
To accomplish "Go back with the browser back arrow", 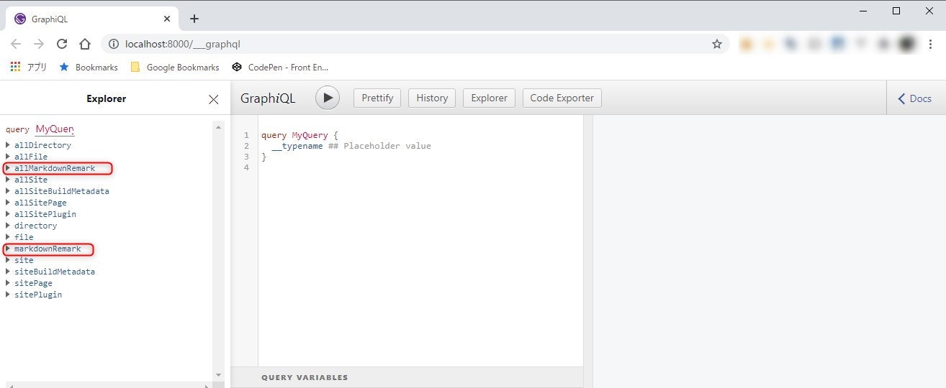I will pos(16,44).
